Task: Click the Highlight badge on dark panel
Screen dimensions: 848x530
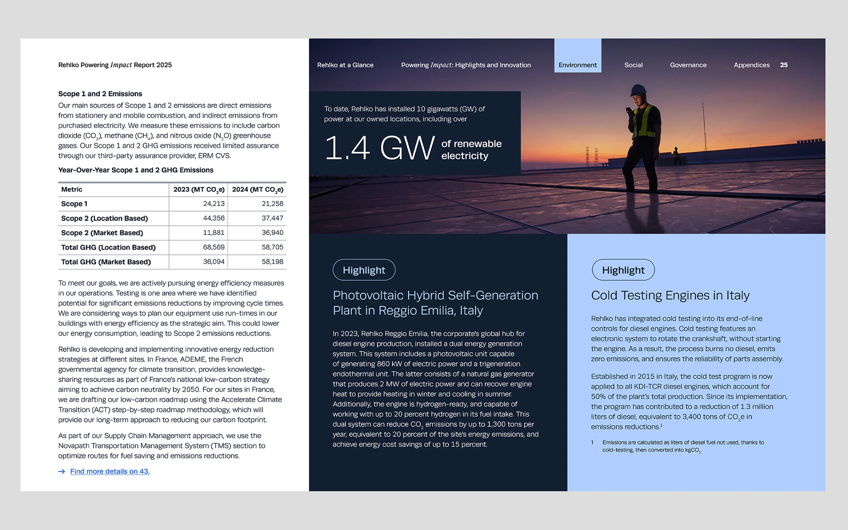Action: coord(364,270)
